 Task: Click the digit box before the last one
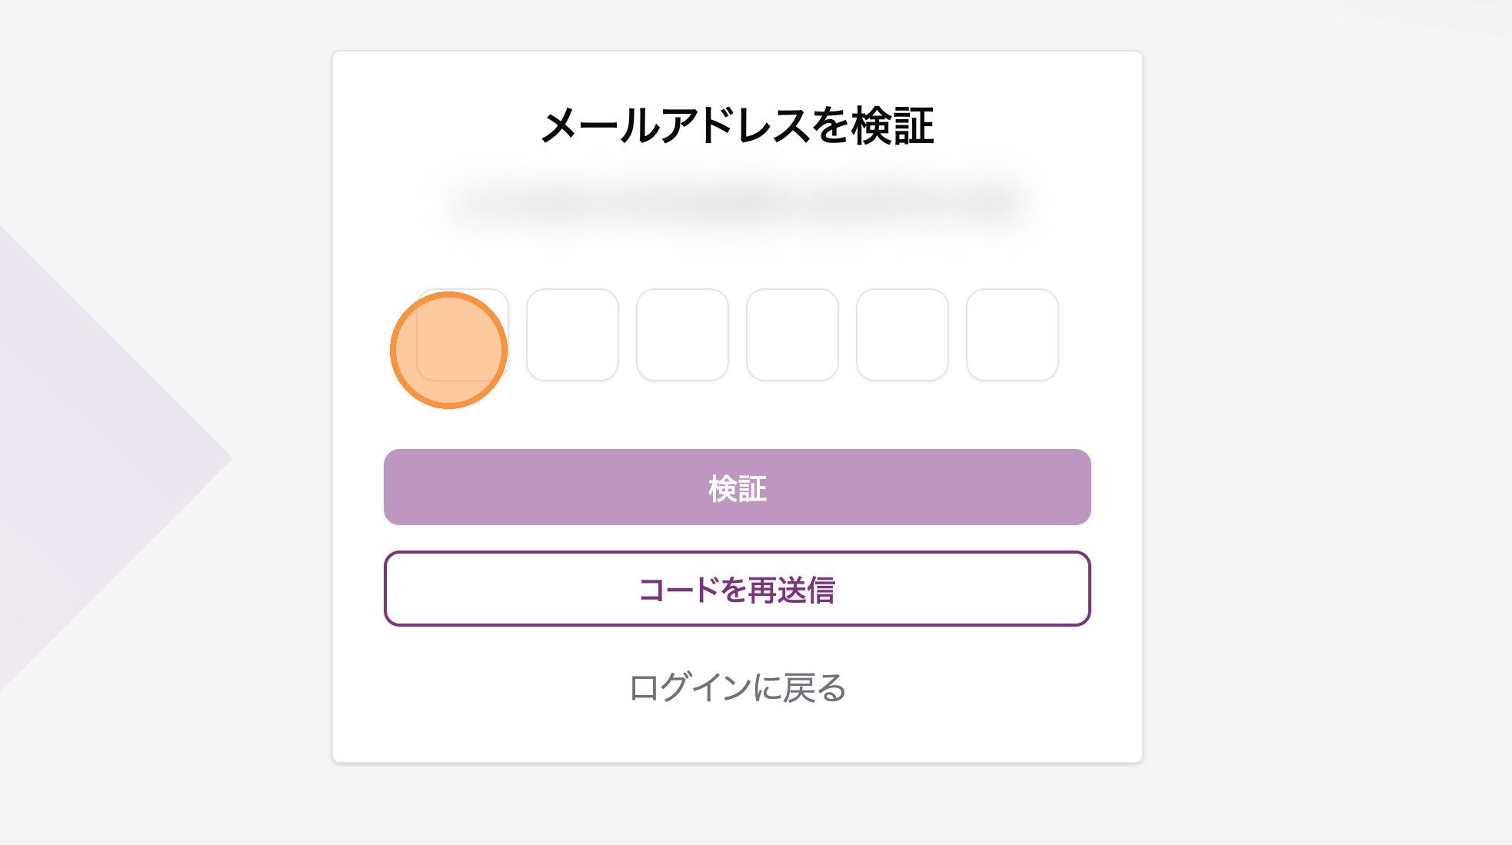tap(902, 334)
